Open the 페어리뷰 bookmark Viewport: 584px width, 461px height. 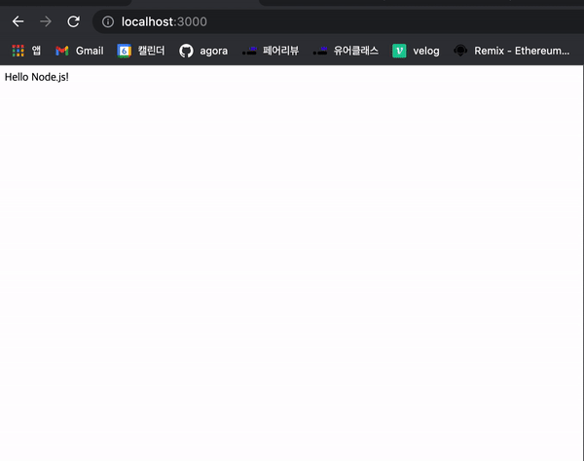point(271,51)
